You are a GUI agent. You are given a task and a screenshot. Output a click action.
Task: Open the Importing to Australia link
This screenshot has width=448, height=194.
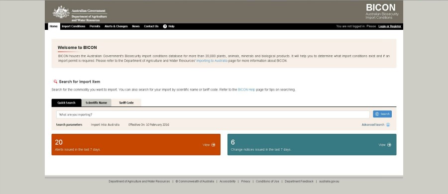coord(212,61)
